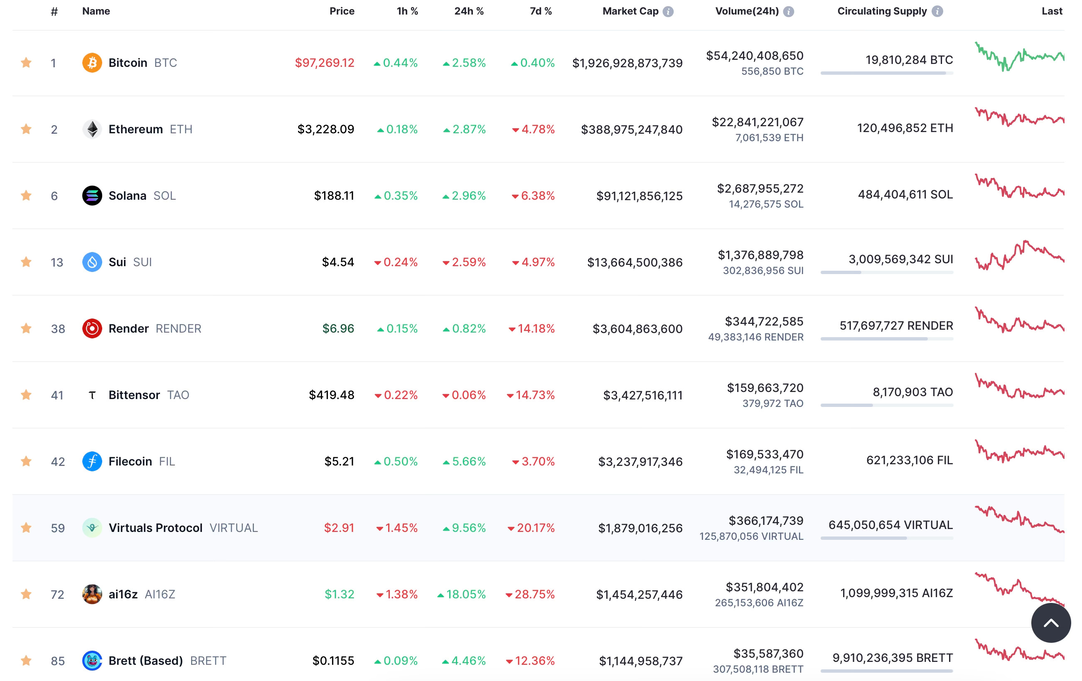Unstar Sui from watchlist

tap(26, 262)
